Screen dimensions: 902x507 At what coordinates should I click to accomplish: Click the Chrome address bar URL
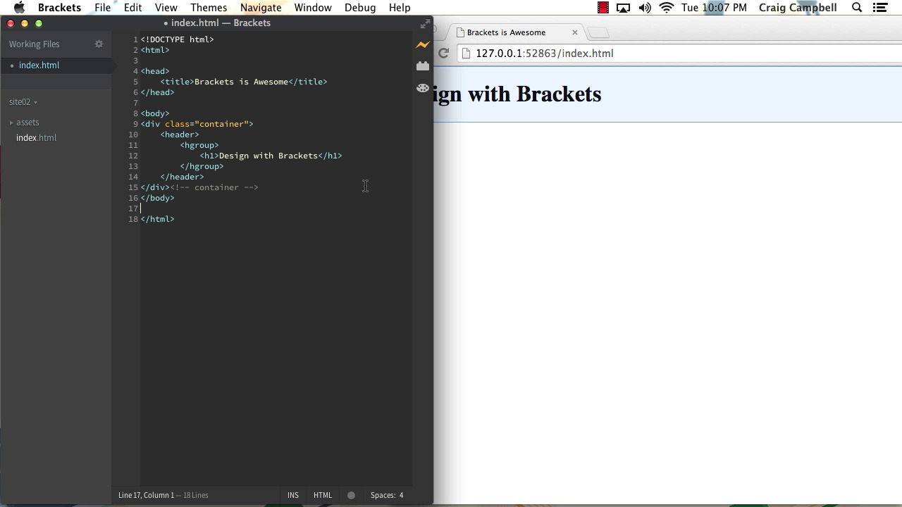pos(545,54)
